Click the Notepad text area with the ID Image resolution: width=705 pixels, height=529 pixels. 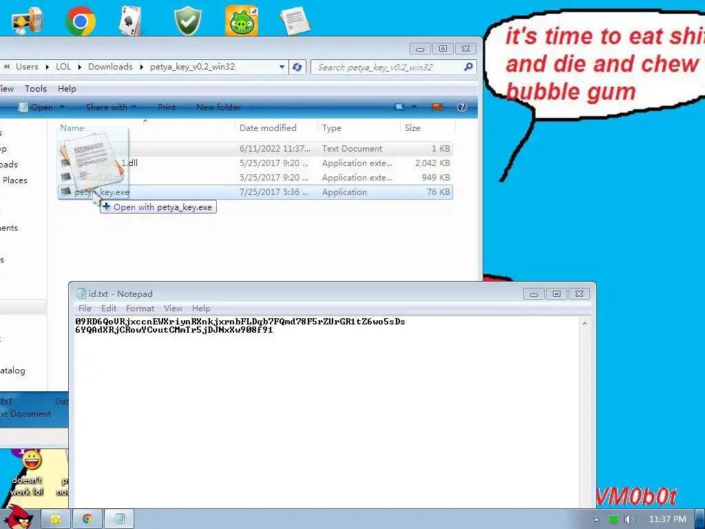click(327, 412)
